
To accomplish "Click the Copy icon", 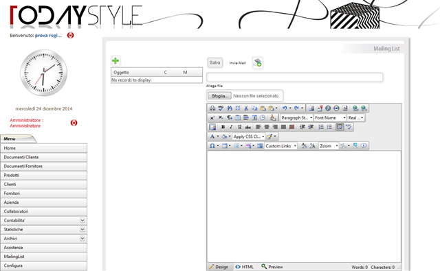I will 254,108.
